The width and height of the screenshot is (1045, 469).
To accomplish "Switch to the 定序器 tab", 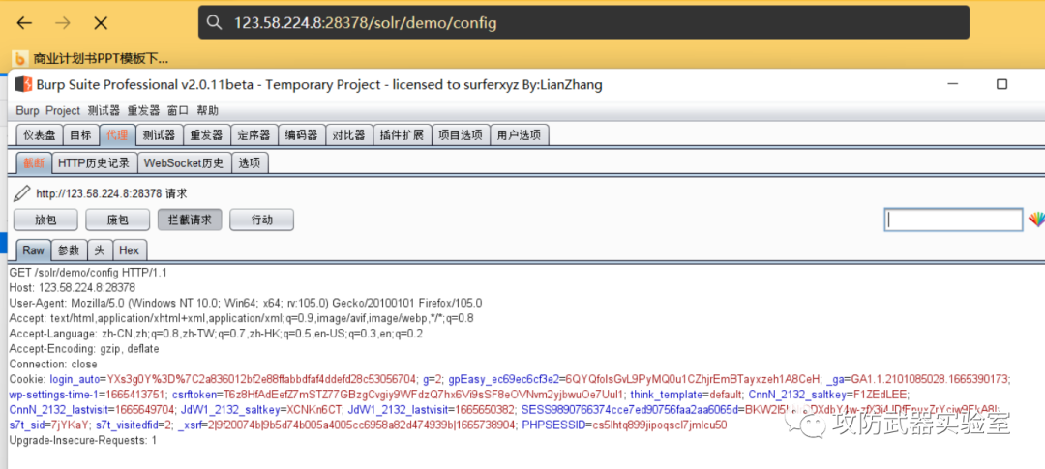I will click(254, 135).
